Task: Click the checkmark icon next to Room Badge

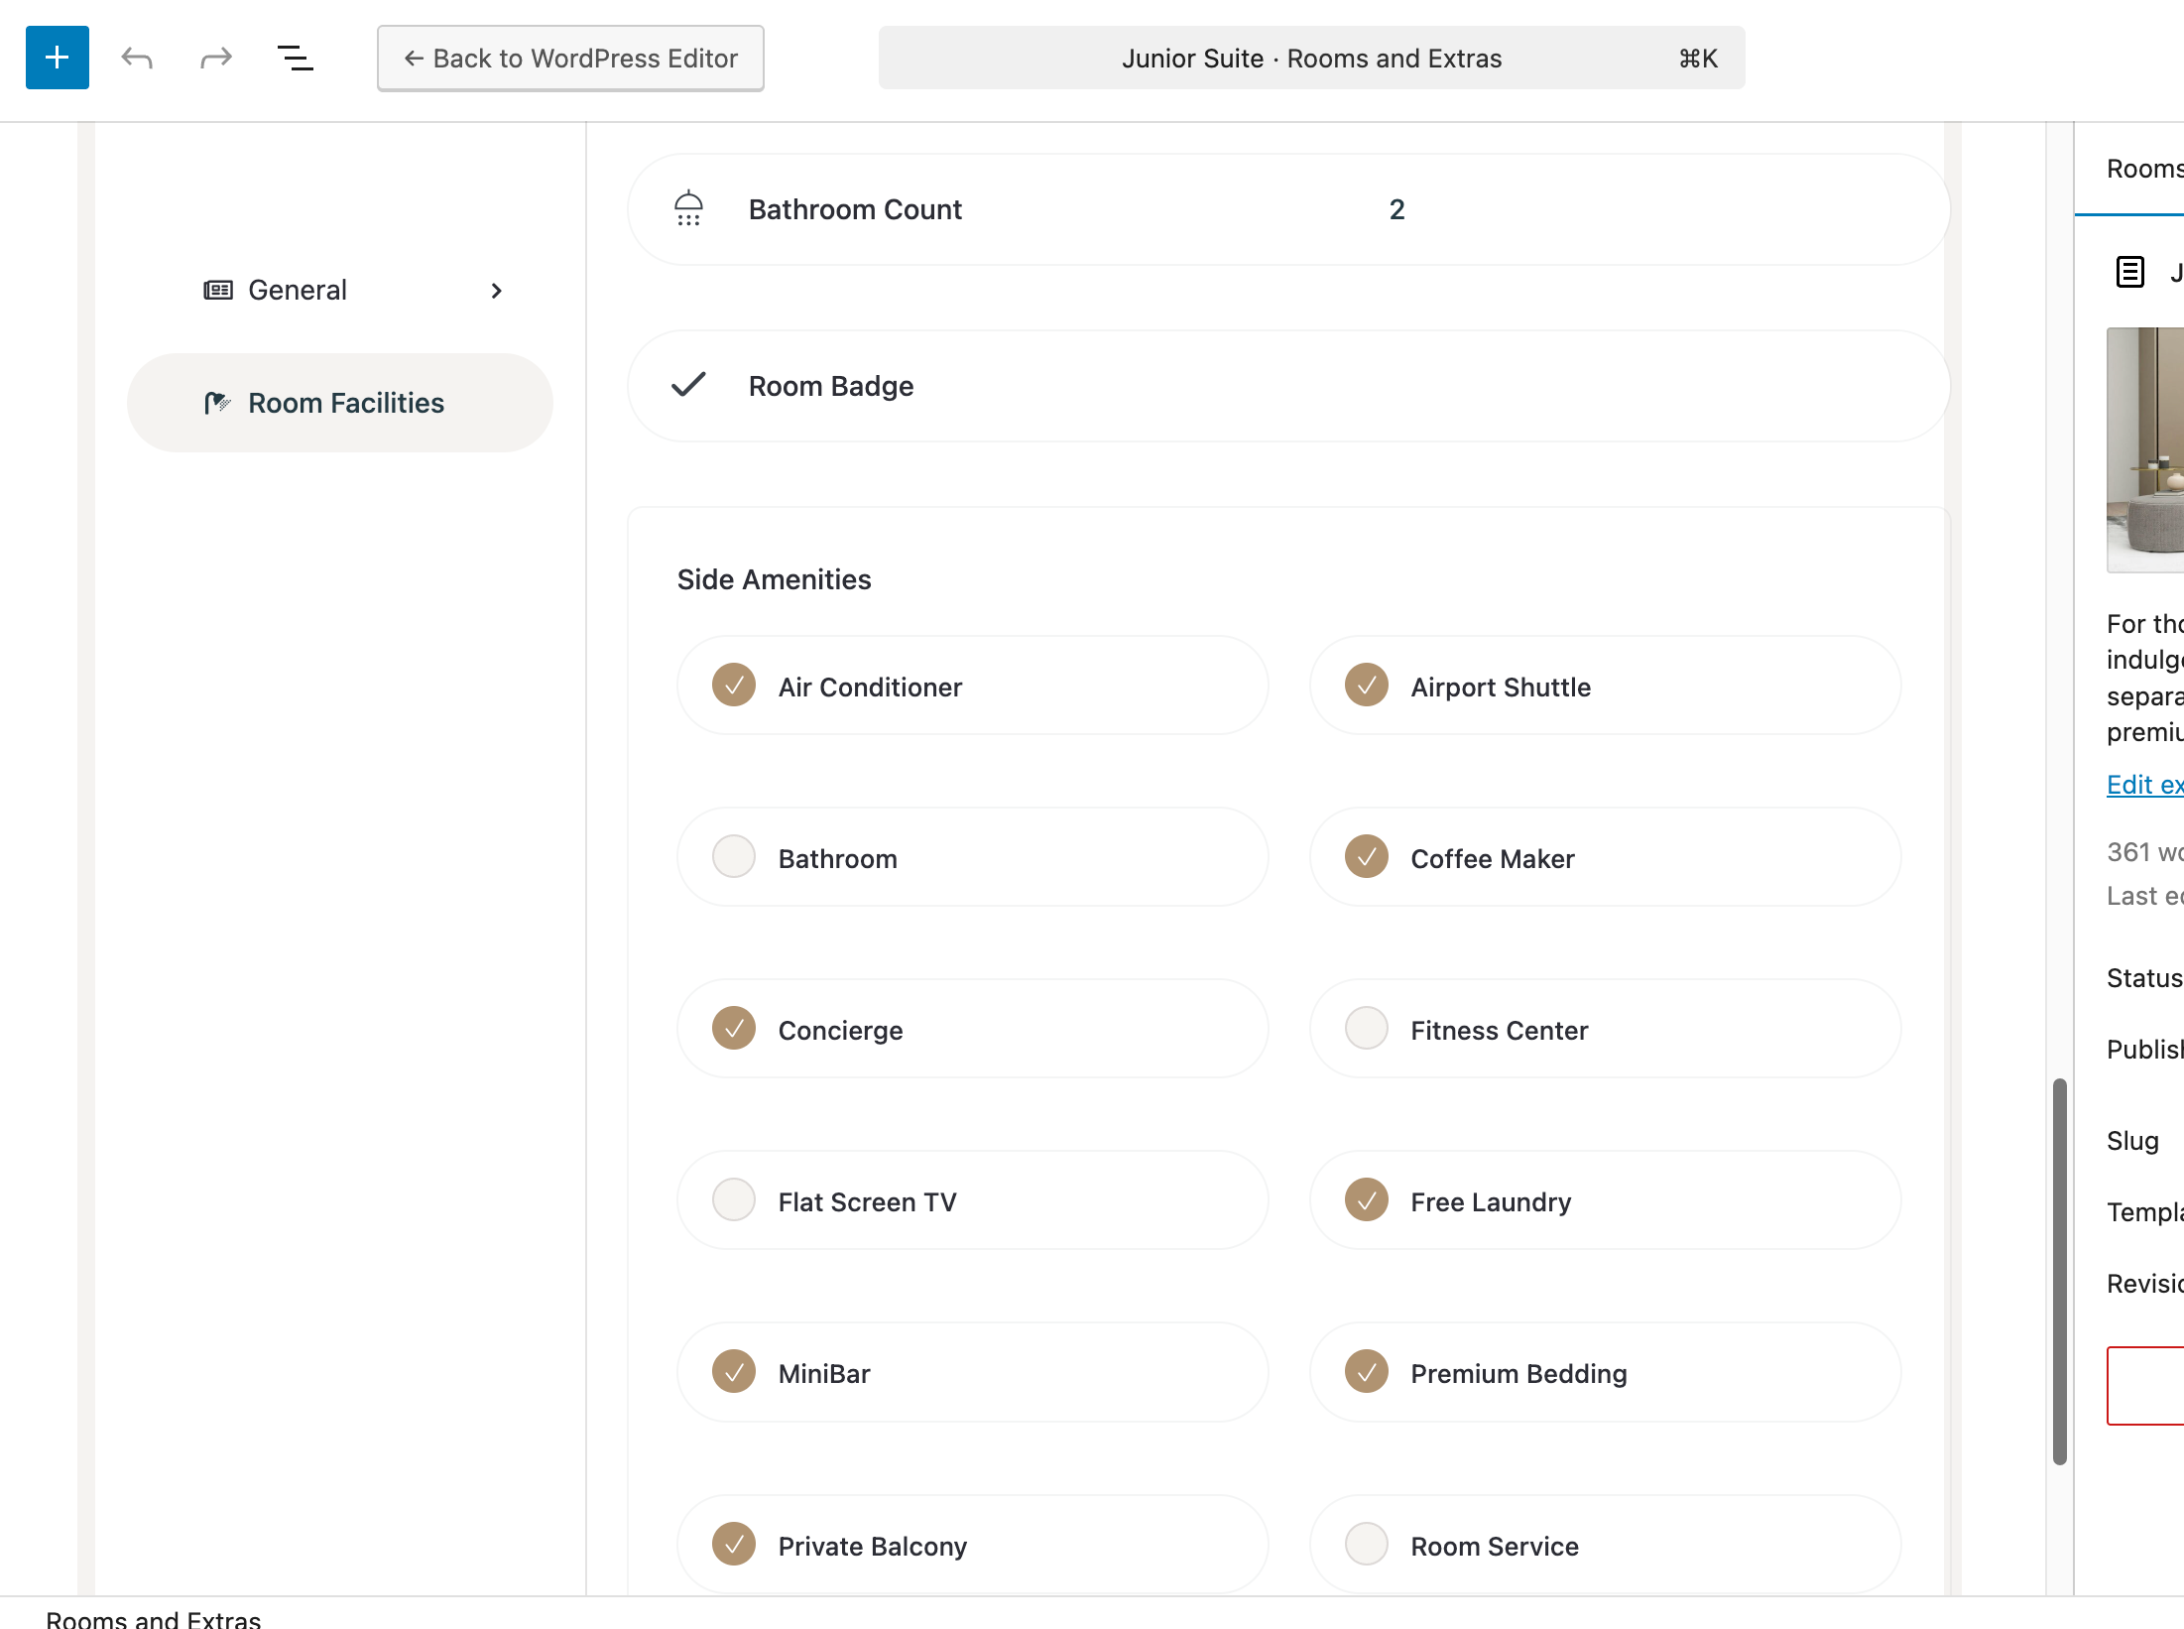Action: coord(688,385)
